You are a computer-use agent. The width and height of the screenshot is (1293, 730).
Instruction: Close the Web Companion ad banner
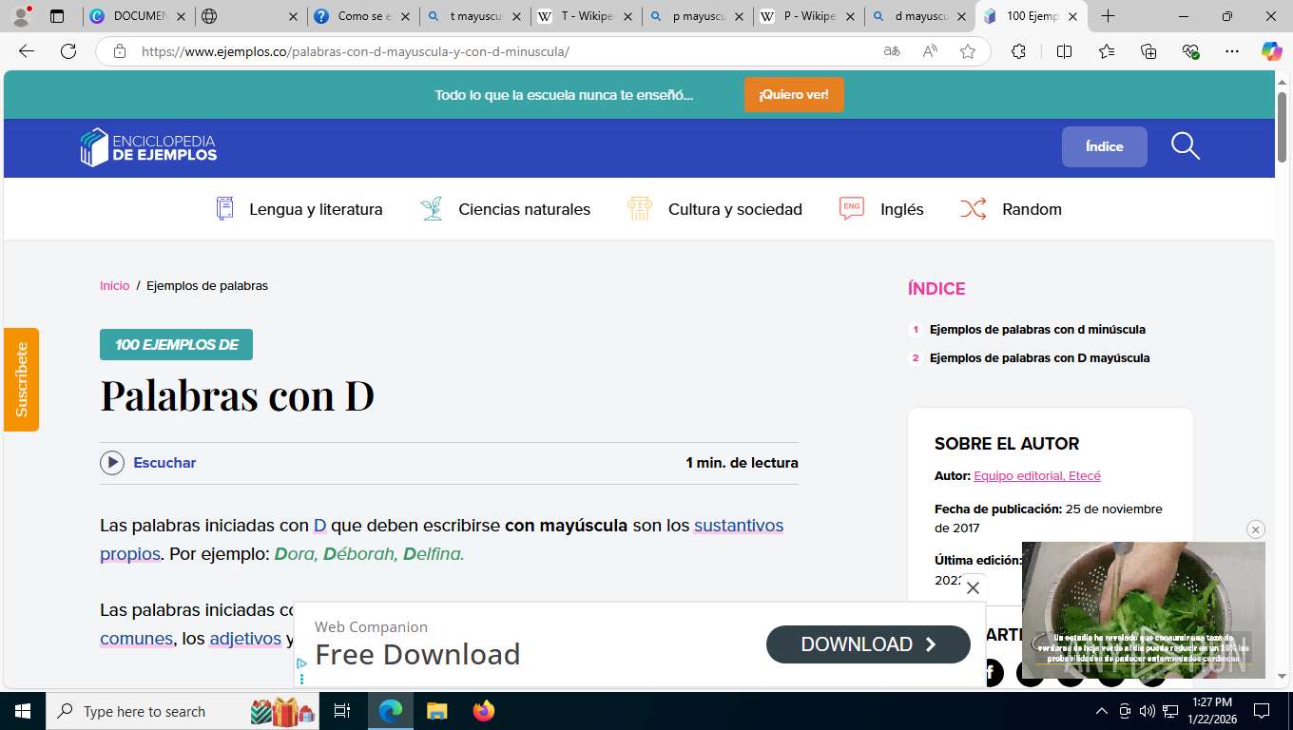(973, 588)
